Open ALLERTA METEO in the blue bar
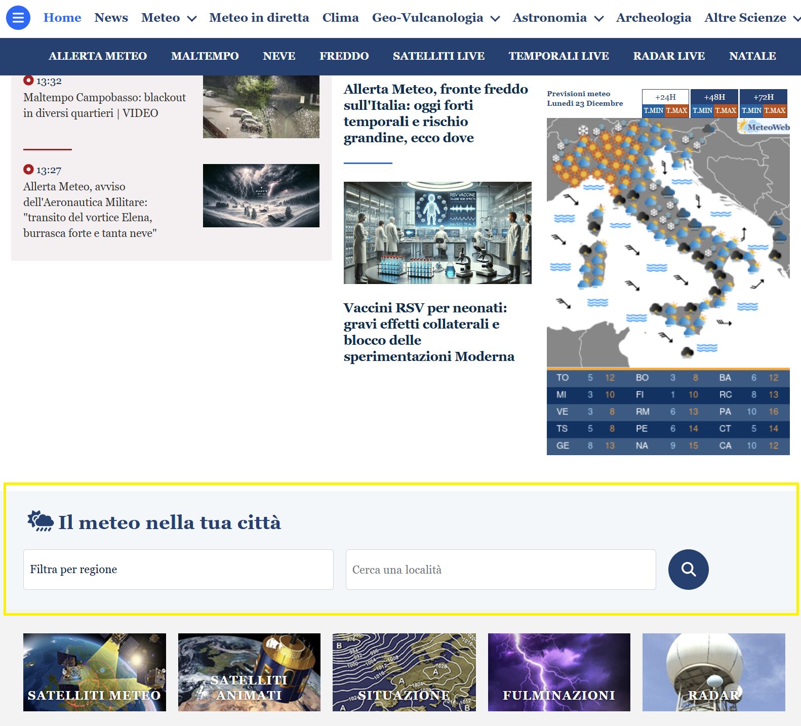Viewport: 801px width, 726px height. coord(98,56)
